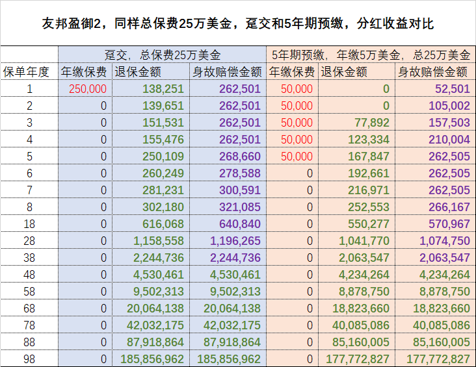This screenshot has height=367, width=476.
Task: Select the cell 1,158,558
Action: click(x=151, y=241)
